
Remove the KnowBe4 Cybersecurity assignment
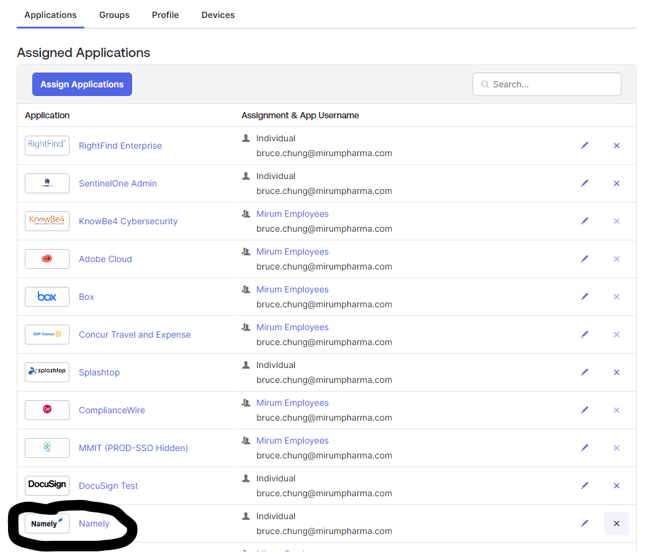pyautogui.click(x=616, y=221)
